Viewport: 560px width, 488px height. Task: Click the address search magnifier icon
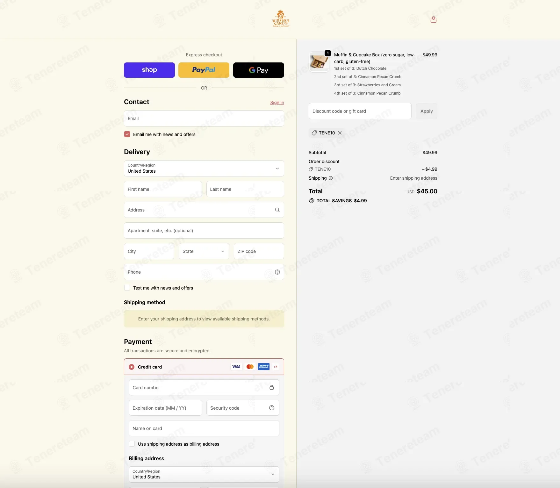coord(277,210)
